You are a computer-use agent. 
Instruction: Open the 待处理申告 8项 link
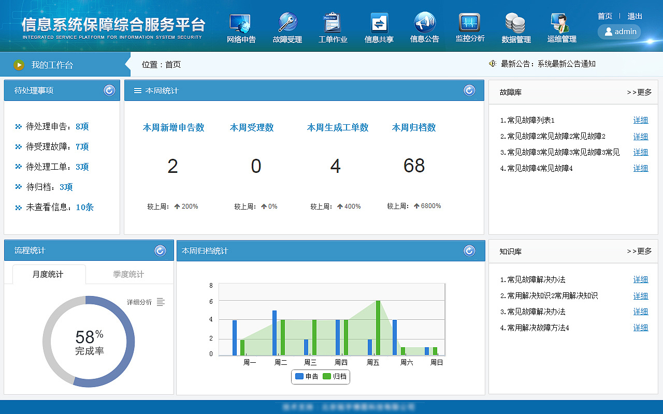click(82, 126)
